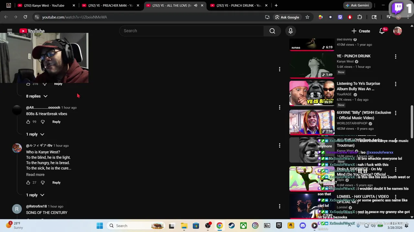The height and width of the screenshot is (232, 414).
Task: Open the YourRAGE 'YE IS BACK' thumbnail
Action: tap(312, 93)
